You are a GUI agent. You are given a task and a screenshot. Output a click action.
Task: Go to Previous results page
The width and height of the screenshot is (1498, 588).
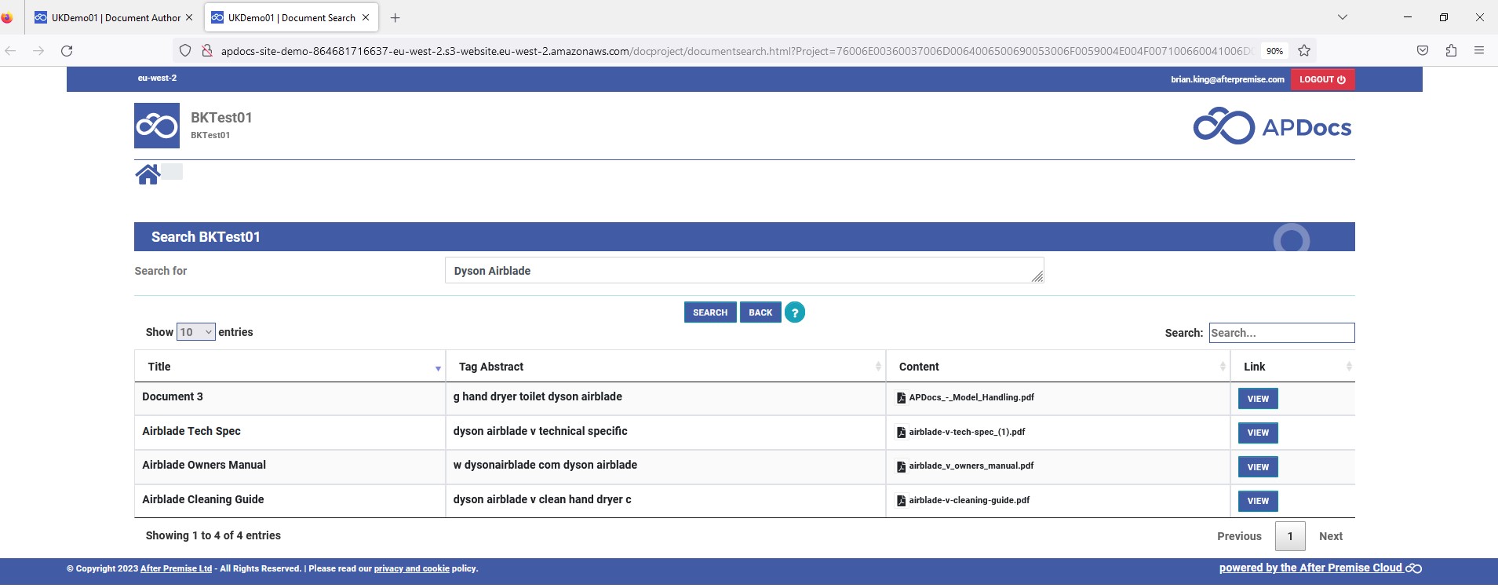[1239, 536]
